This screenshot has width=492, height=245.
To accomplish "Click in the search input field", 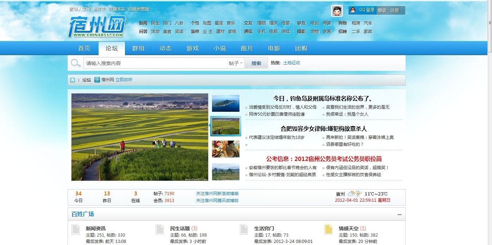I will point(155,63).
